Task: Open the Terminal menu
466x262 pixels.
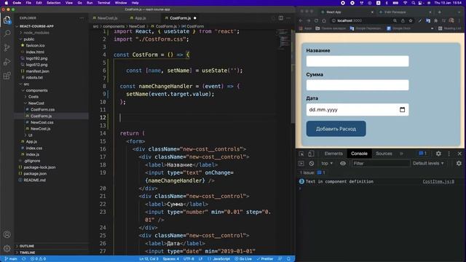Action: click(103, 3)
